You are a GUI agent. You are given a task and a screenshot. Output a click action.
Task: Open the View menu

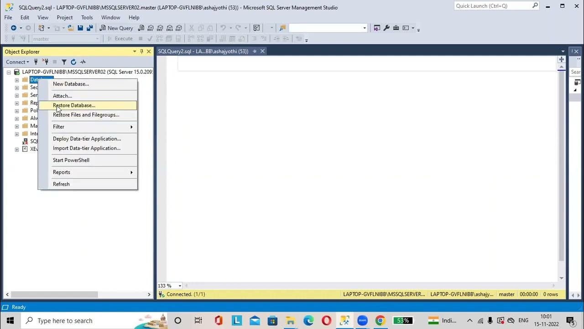(x=43, y=17)
